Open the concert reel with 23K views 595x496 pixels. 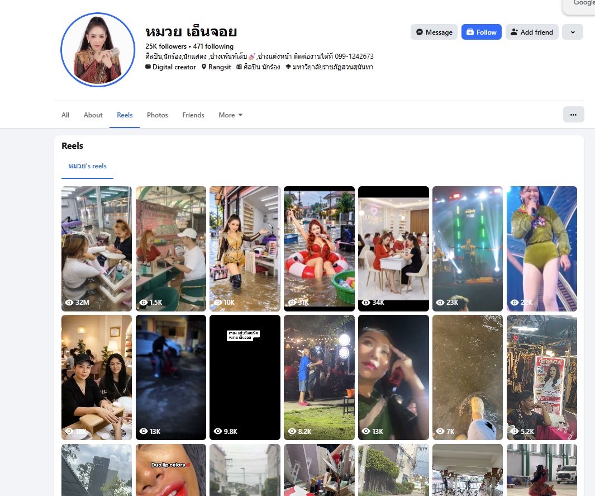coord(468,249)
